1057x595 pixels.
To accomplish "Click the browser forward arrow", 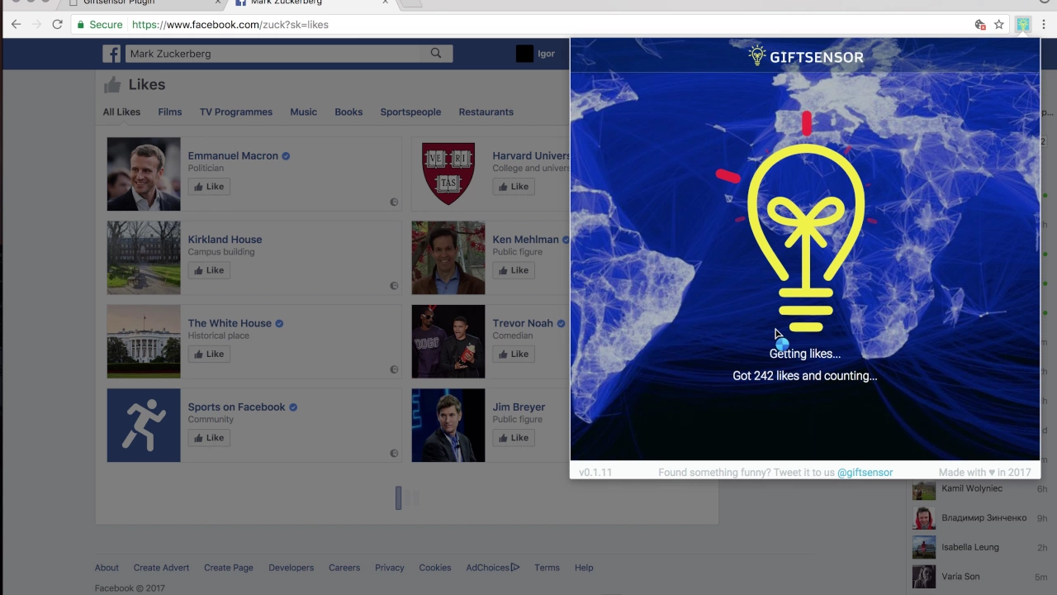I will [36, 25].
